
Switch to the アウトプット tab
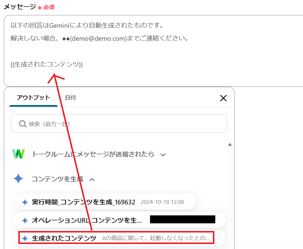(x=33, y=98)
